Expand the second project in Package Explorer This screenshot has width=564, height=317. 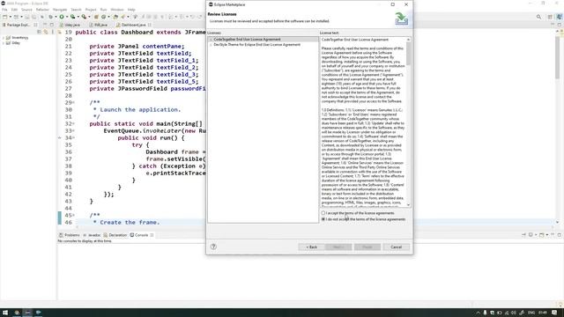[x=4, y=43]
